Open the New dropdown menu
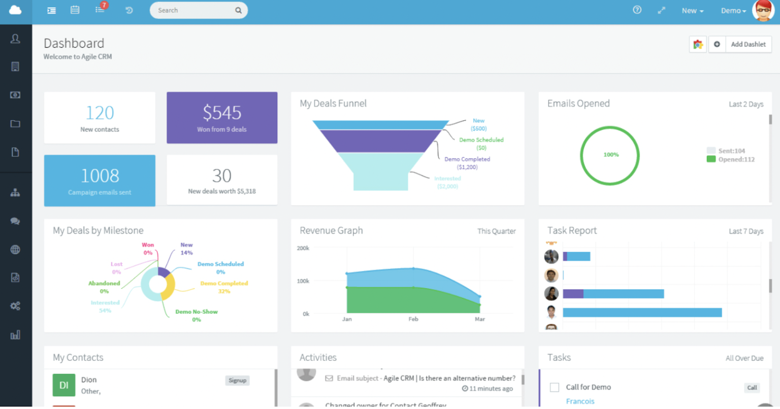 point(692,10)
